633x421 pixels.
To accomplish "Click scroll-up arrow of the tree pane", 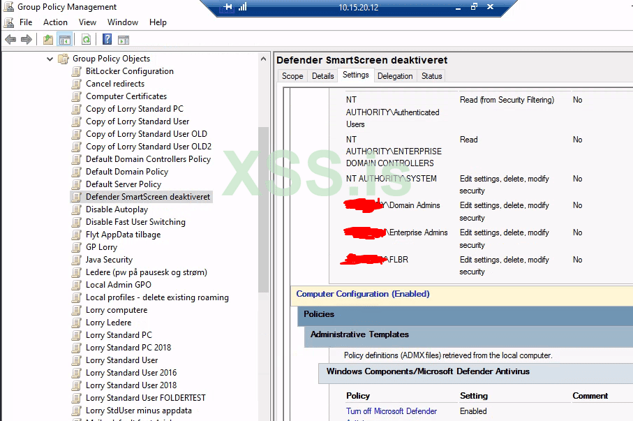I will click(263, 59).
